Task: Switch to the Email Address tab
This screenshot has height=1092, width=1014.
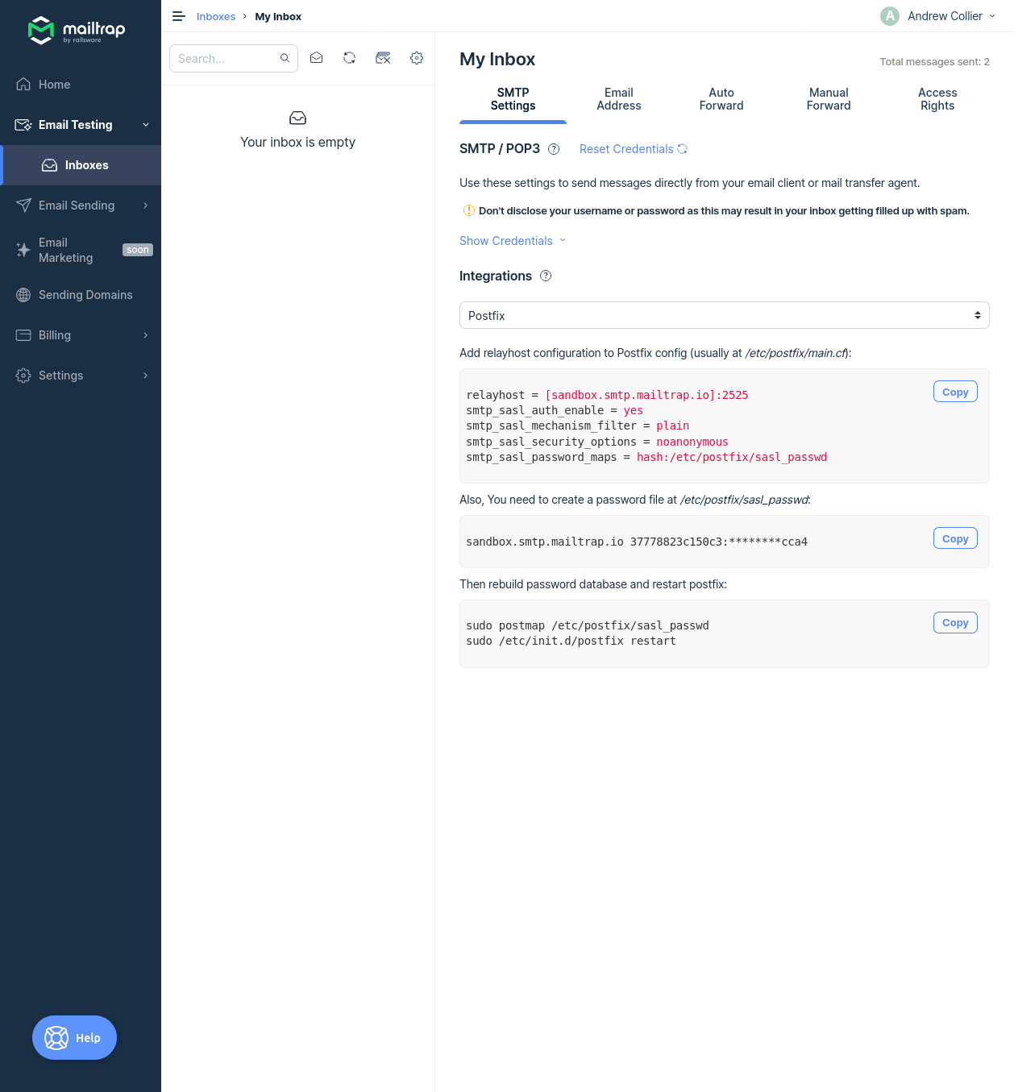Action: pyautogui.click(x=618, y=99)
